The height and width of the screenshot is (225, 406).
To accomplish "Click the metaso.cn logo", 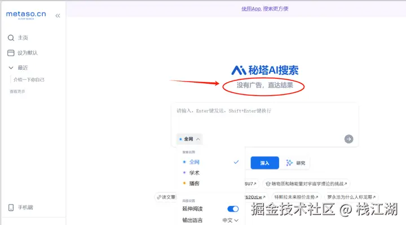I will coord(26,15).
